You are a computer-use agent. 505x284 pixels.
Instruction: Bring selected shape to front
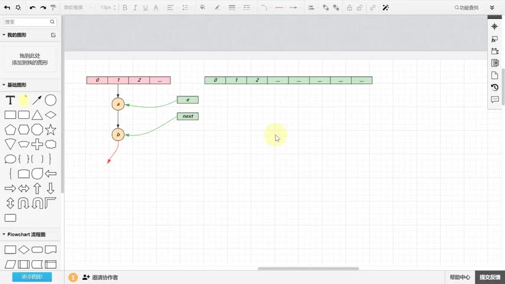pyautogui.click(x=326, y=8)
